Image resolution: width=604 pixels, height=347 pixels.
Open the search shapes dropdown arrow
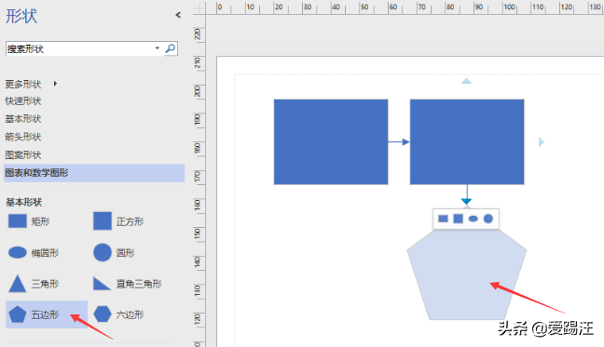(x=158, y=48)
